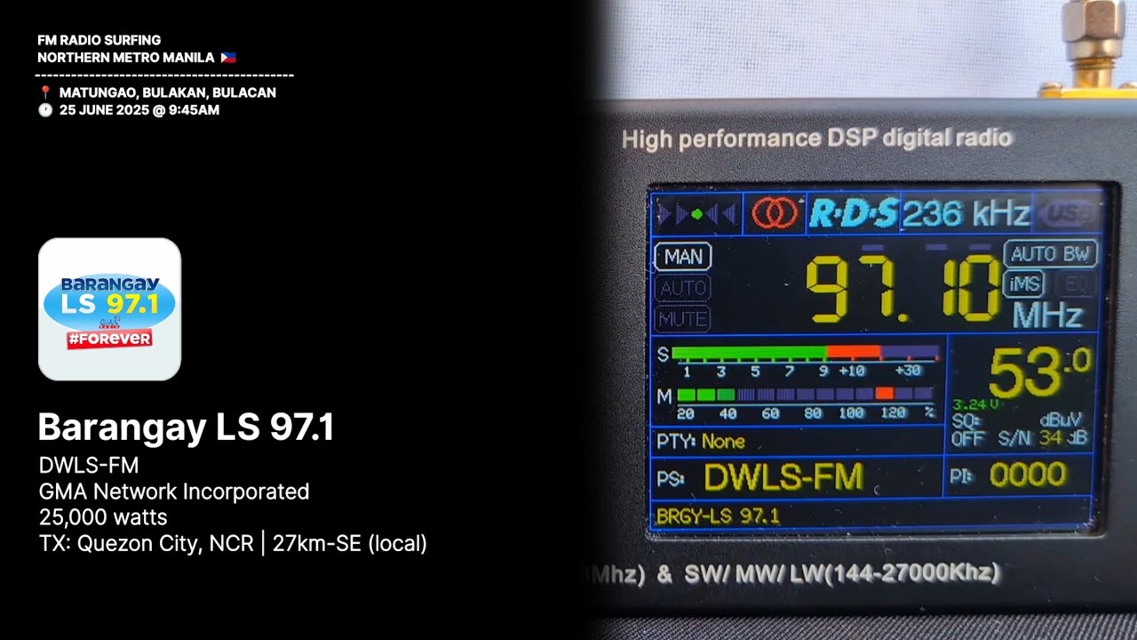Click the TX: Quezon City, NCR line
The image size is (1137, 640).
[x=233, y=543]
